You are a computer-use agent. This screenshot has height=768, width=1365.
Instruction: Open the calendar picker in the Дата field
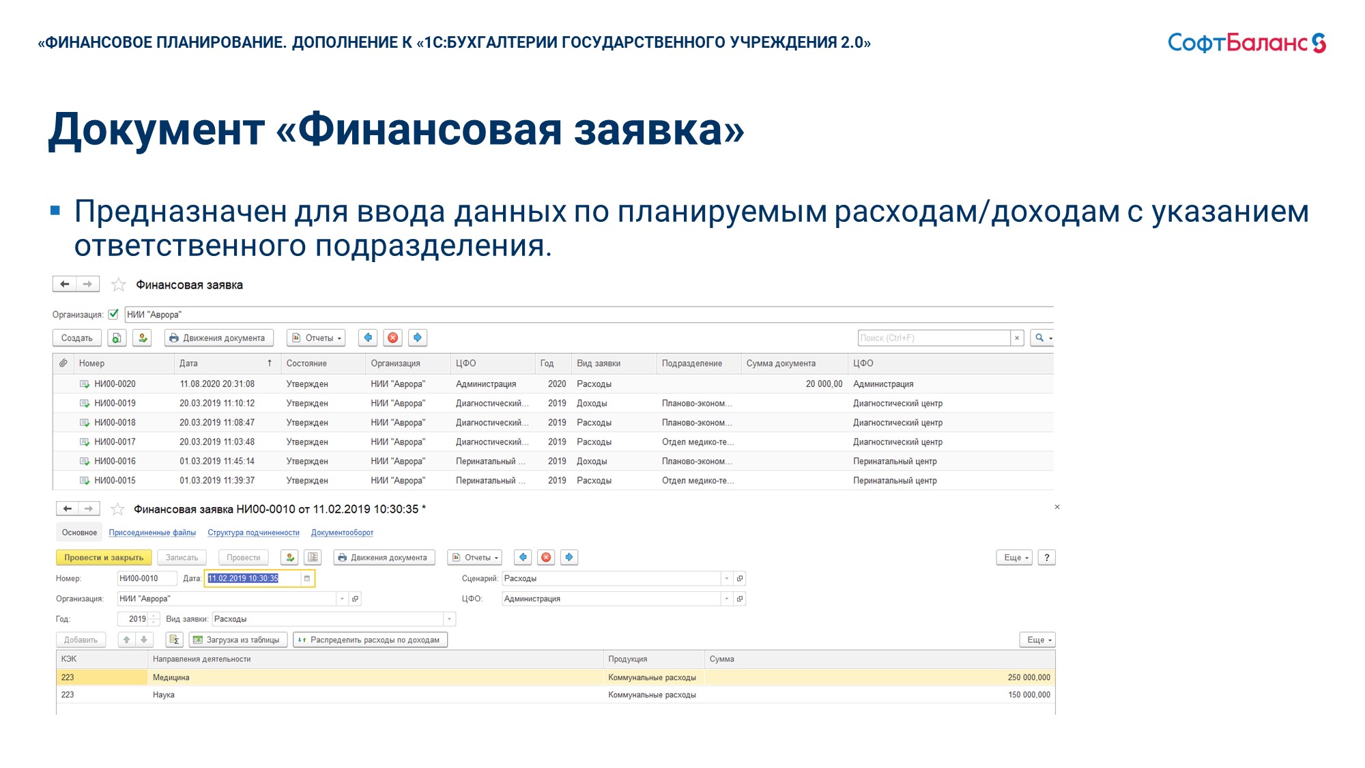307,578
